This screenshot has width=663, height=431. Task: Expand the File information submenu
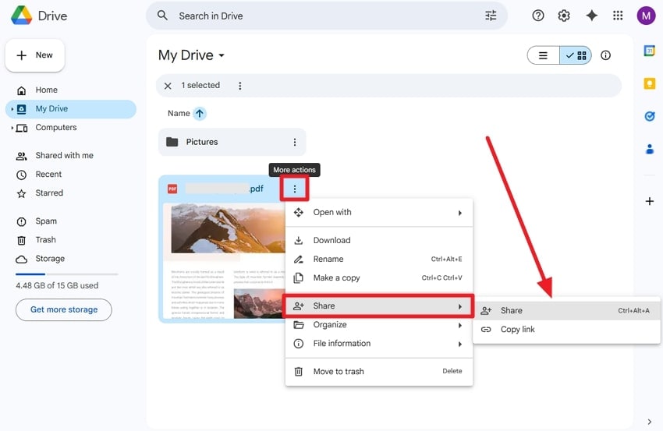click(379, 344)
